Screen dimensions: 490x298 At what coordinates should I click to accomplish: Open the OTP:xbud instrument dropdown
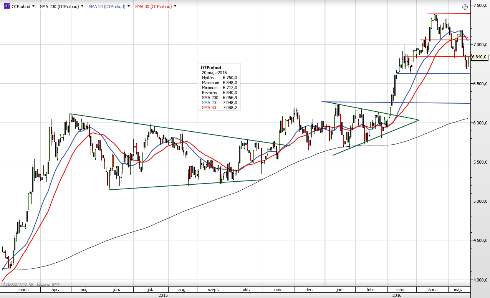(x=33, y=7)
